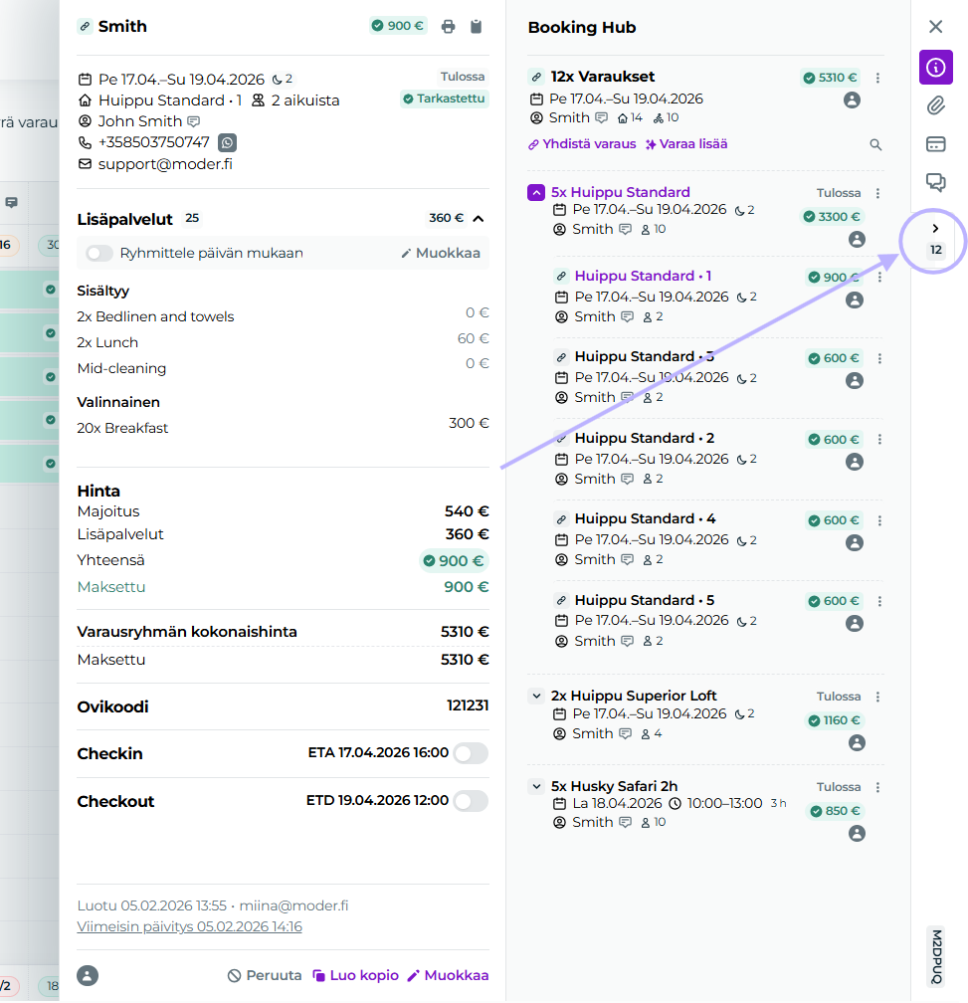The image size is (968, 1003).
Task: Select the Huippu Standard • 3 booking
Action: [x=644, y=357]
